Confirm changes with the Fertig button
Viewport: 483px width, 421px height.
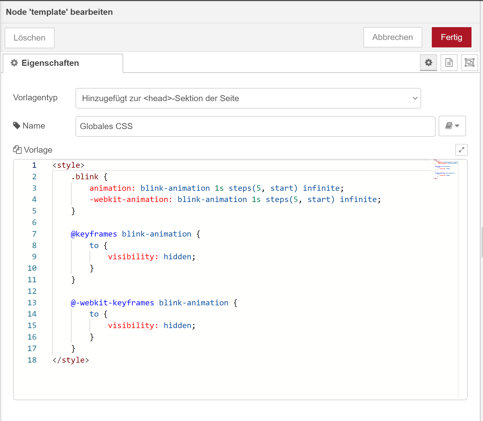click(x=451, y=37)
